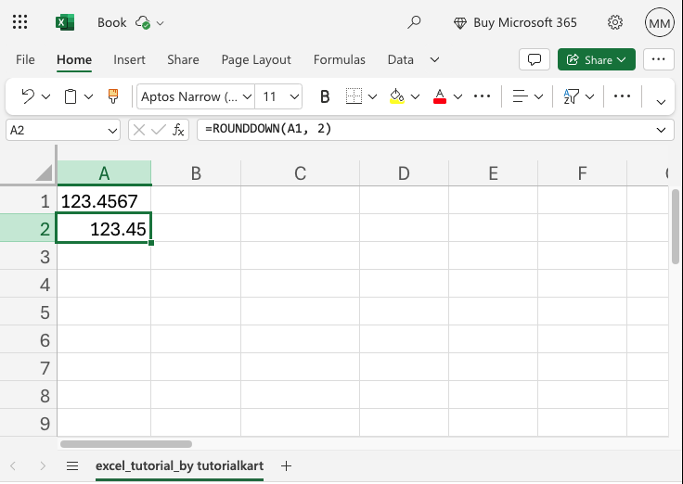The width and height of the screenshot is (683, 484).
Task: Switch to the Data tab
Action: point(400,59)
